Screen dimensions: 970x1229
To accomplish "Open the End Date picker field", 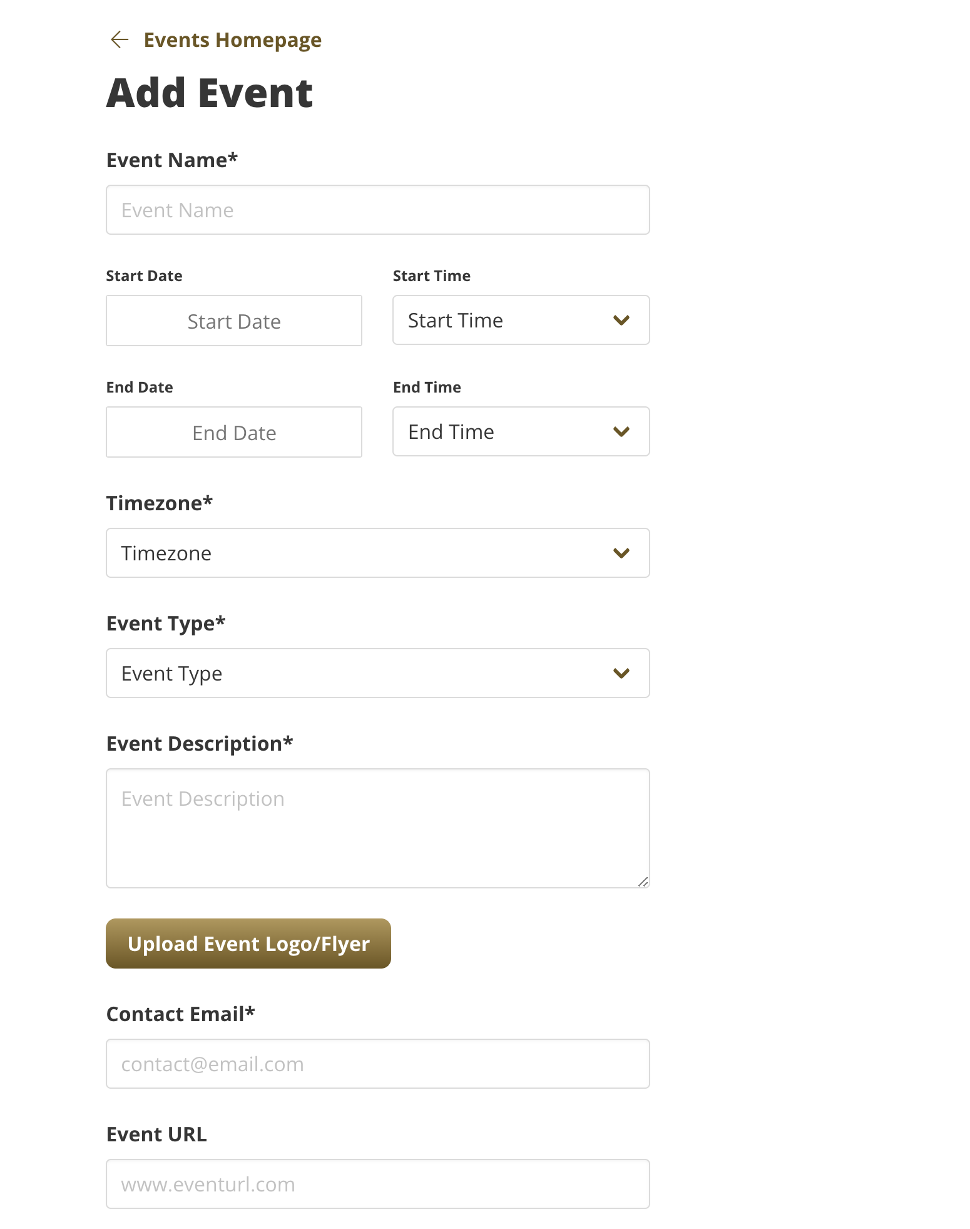I will [x=233, y=432].
